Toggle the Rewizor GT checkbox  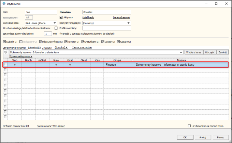point(66,42)
